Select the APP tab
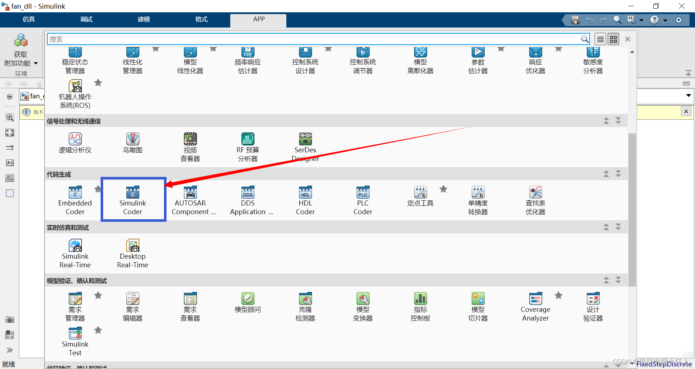This screenshot has width=695, height=369. 259,20
